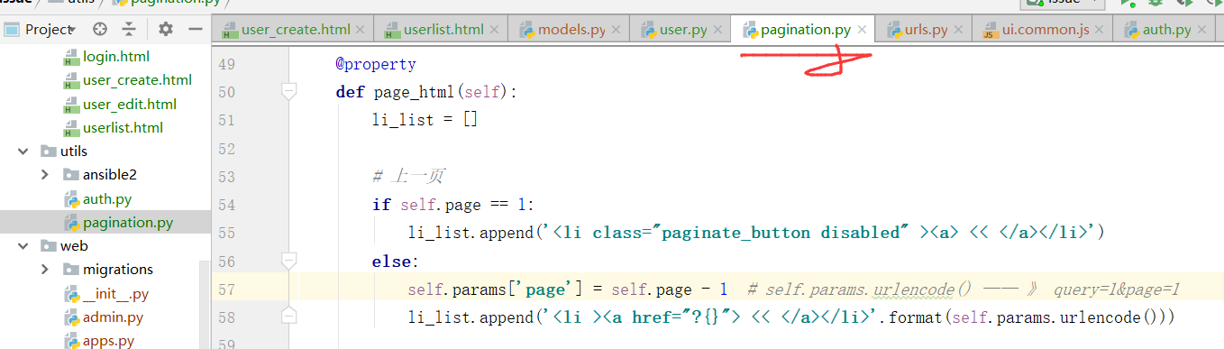Place cursor on 'def page_html(self):'
This screenshot has width=1224, height=349.
(426, 92)
